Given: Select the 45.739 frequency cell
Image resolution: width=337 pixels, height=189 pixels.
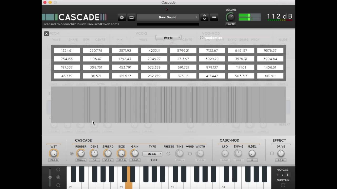Looking at the screenshot, I should click(x=67, y=76).
